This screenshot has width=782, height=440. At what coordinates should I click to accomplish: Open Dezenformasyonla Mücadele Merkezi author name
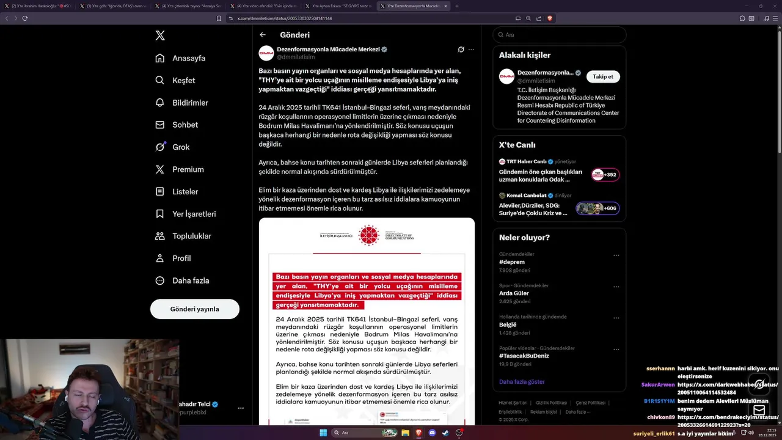(329, 49)
